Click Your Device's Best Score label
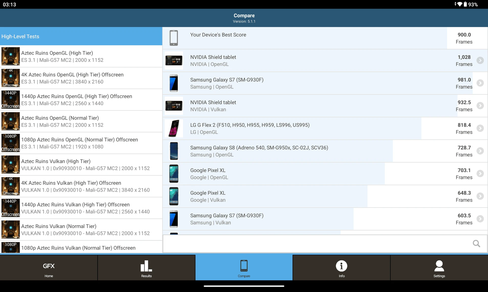This screenshot has width=488, height=292. (218, 35)
